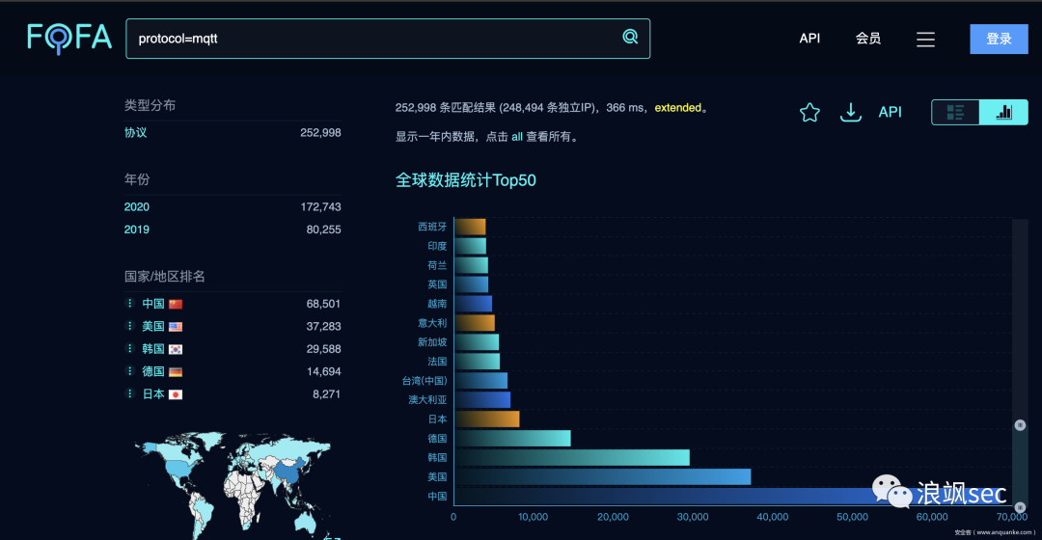The height and width of the screenshot is (540, 1042).
Task: Click the download results icon
Action: click(x=851, y=112)
